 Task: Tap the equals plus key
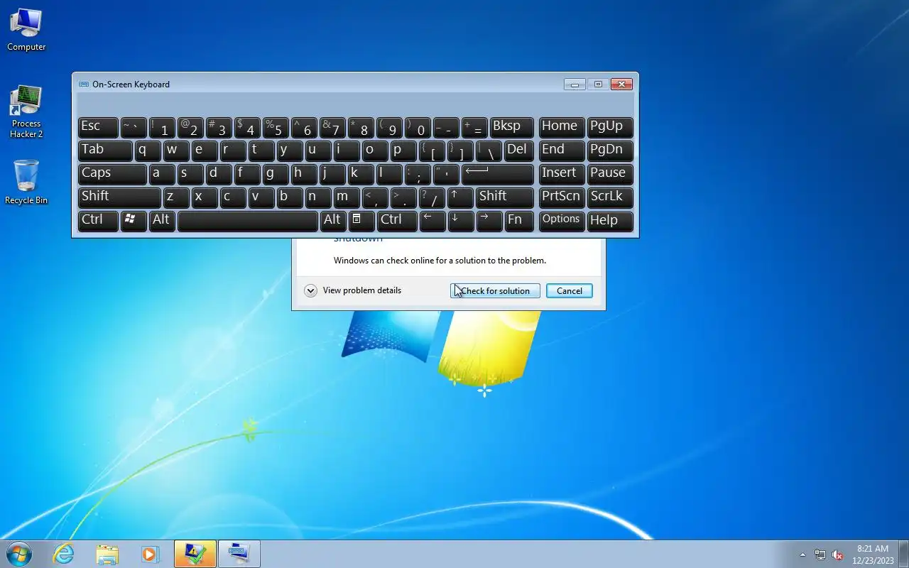point(474,127)
